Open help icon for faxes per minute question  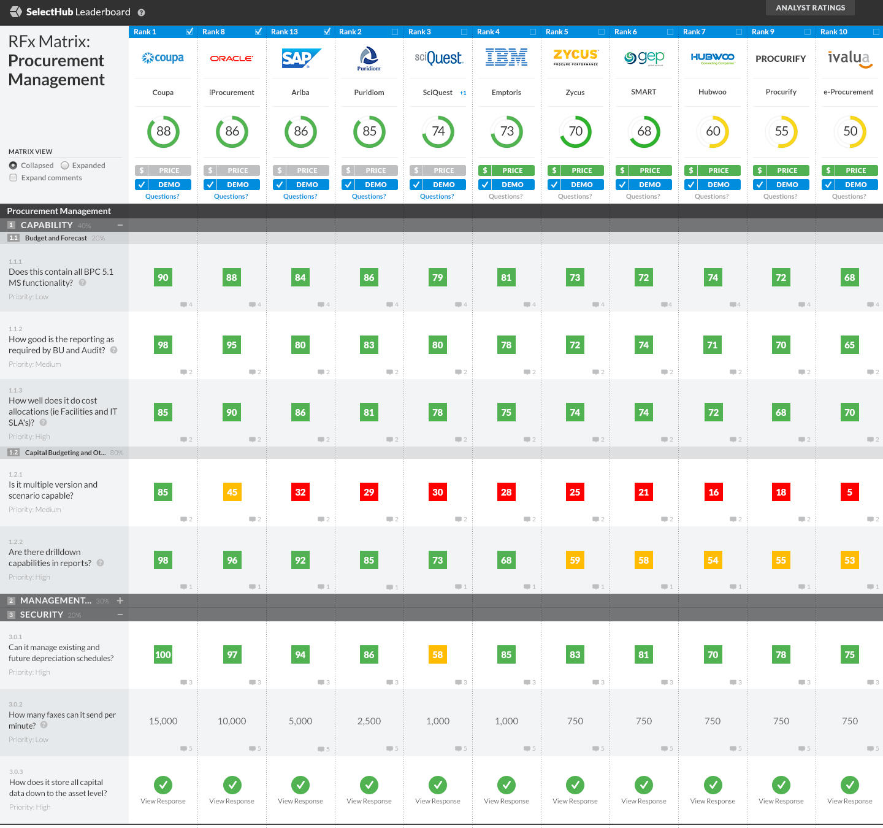point(44,725)
